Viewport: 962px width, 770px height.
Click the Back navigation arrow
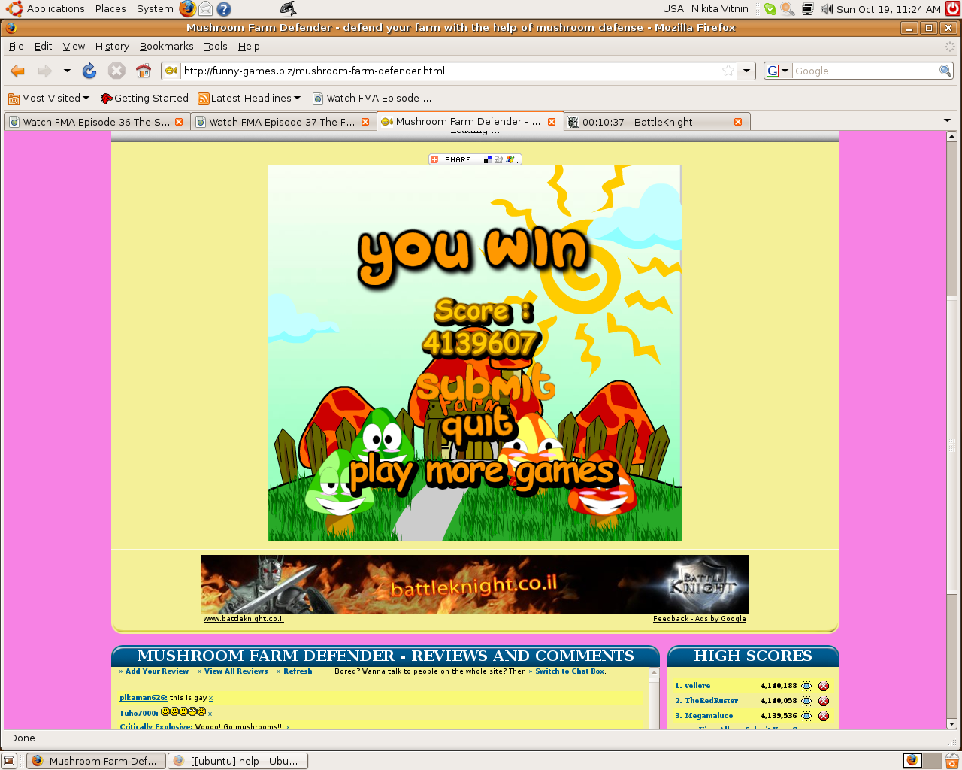[x=18, y=71]
